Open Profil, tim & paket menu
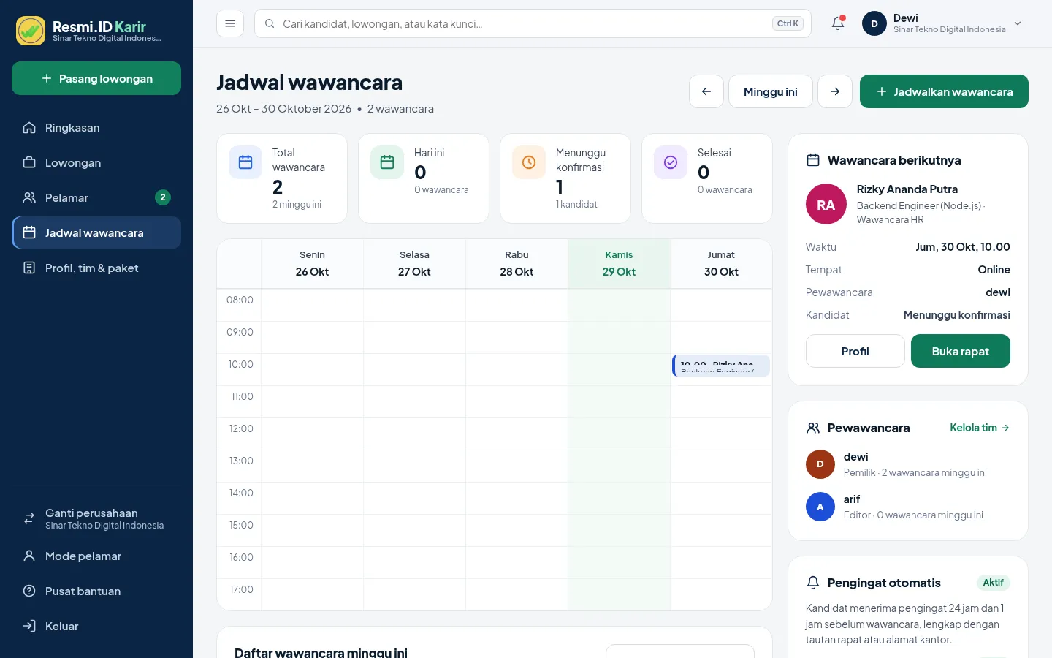The height and width of the screenshot is (658, 1052). point(96,268)
